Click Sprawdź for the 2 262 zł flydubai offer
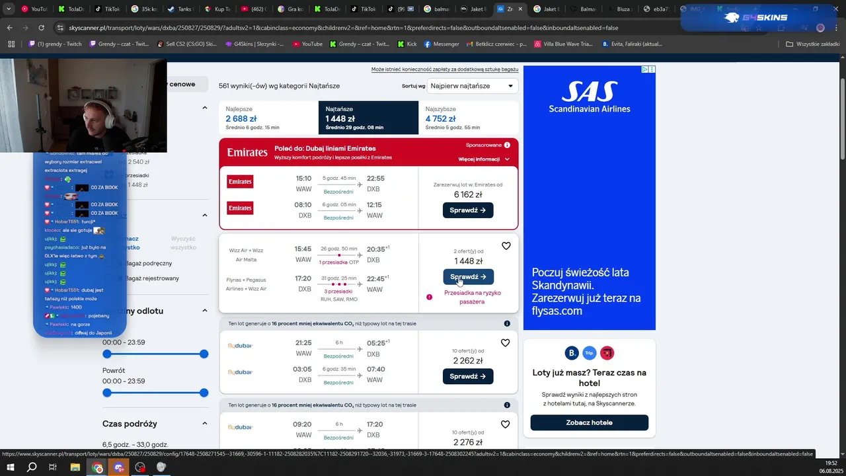 (x=468, y=376)
